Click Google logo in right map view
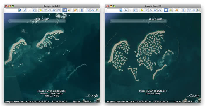Image resolution: width=205 pixels, height=106 pixels. click(194, 96)
